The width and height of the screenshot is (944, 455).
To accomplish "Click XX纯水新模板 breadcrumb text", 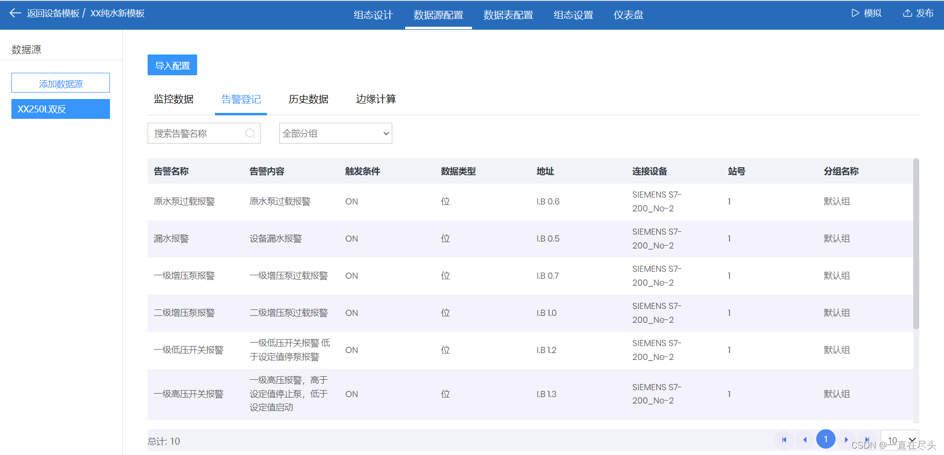I will click(x=117, y=13).
